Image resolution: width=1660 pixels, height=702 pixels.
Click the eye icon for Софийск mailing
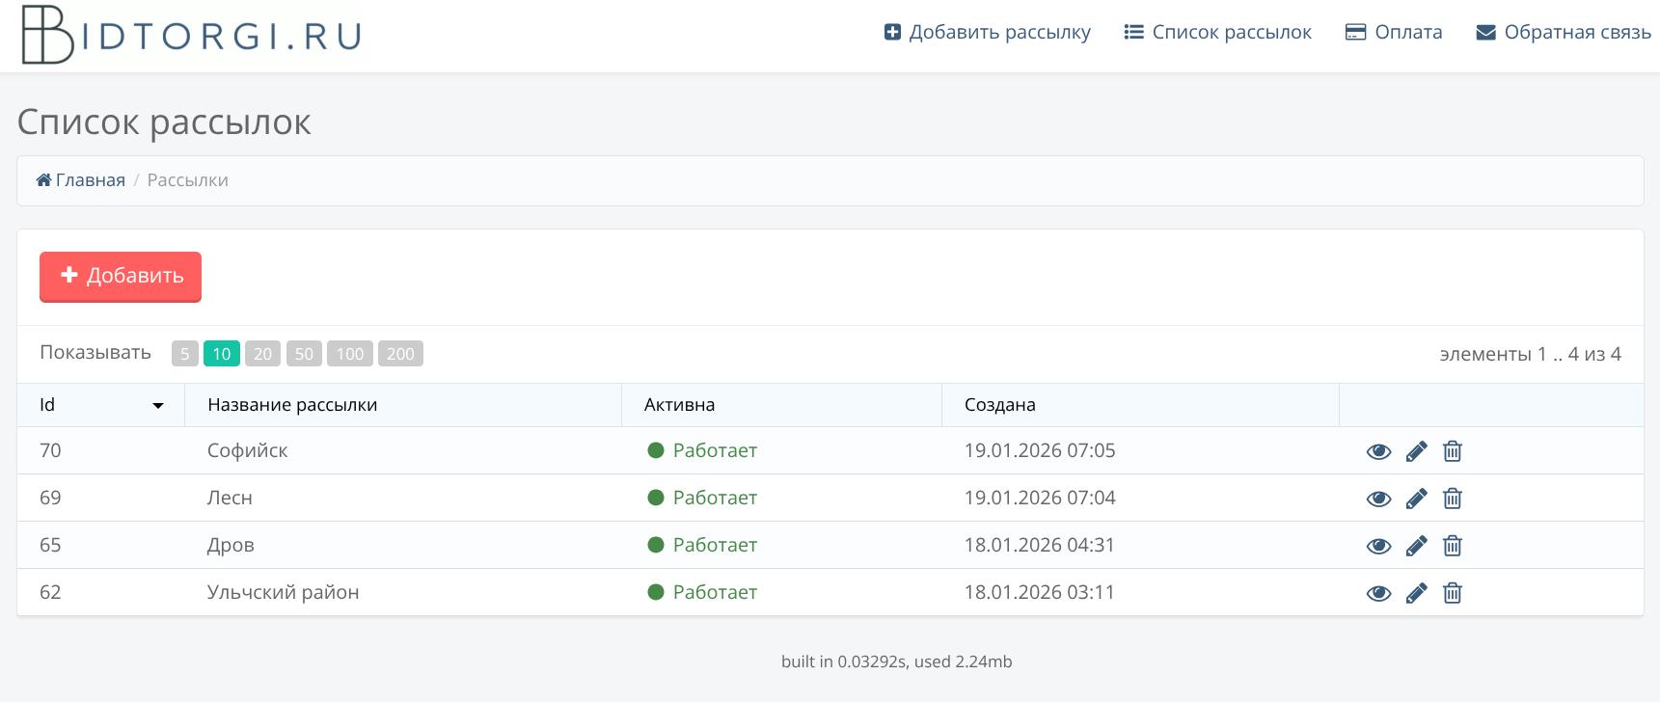[x=1378, y=451]
